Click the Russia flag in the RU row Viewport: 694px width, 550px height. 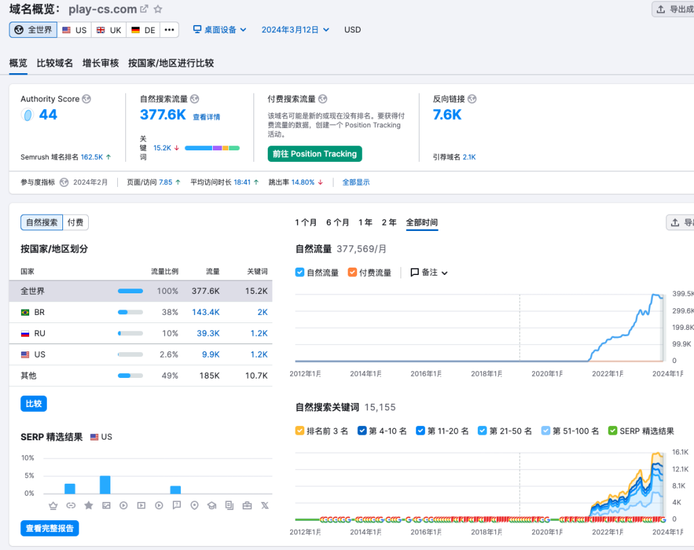pyautogui.click(x=25, y=334)
